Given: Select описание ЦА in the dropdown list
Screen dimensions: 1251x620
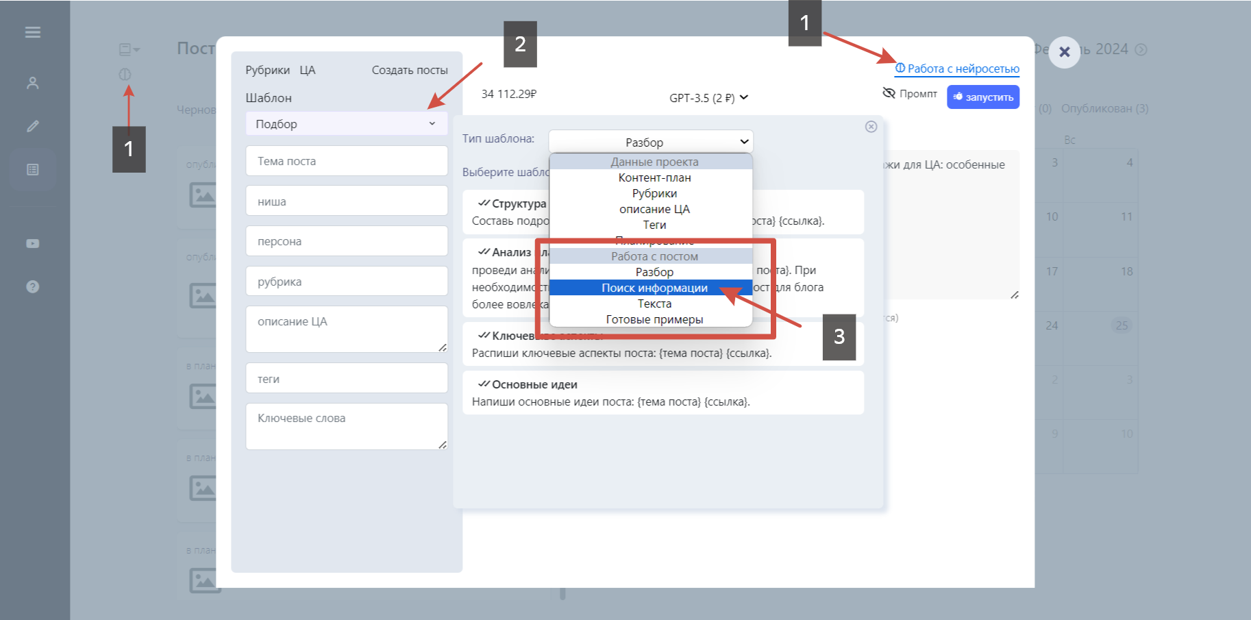Looking at the screenshot, I should [x=654, y=209].
